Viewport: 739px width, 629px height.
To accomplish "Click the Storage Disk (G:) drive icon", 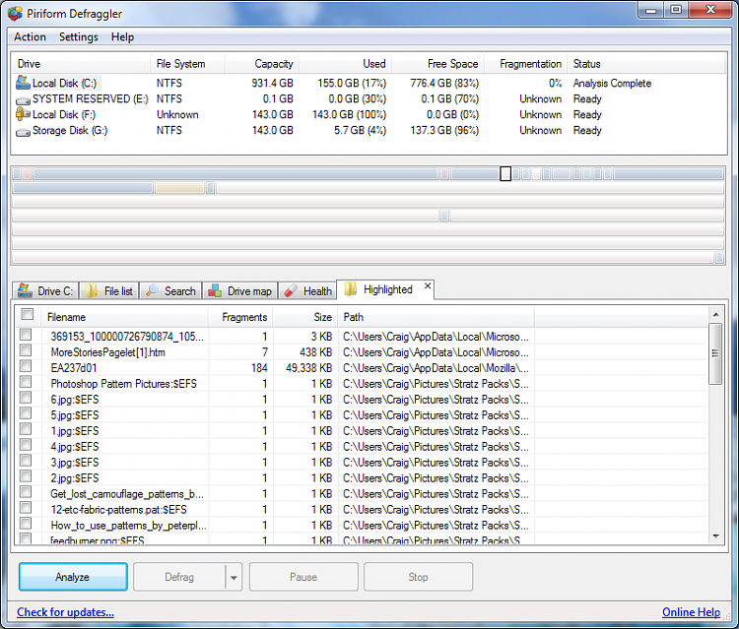I will (x=23, y=132).
